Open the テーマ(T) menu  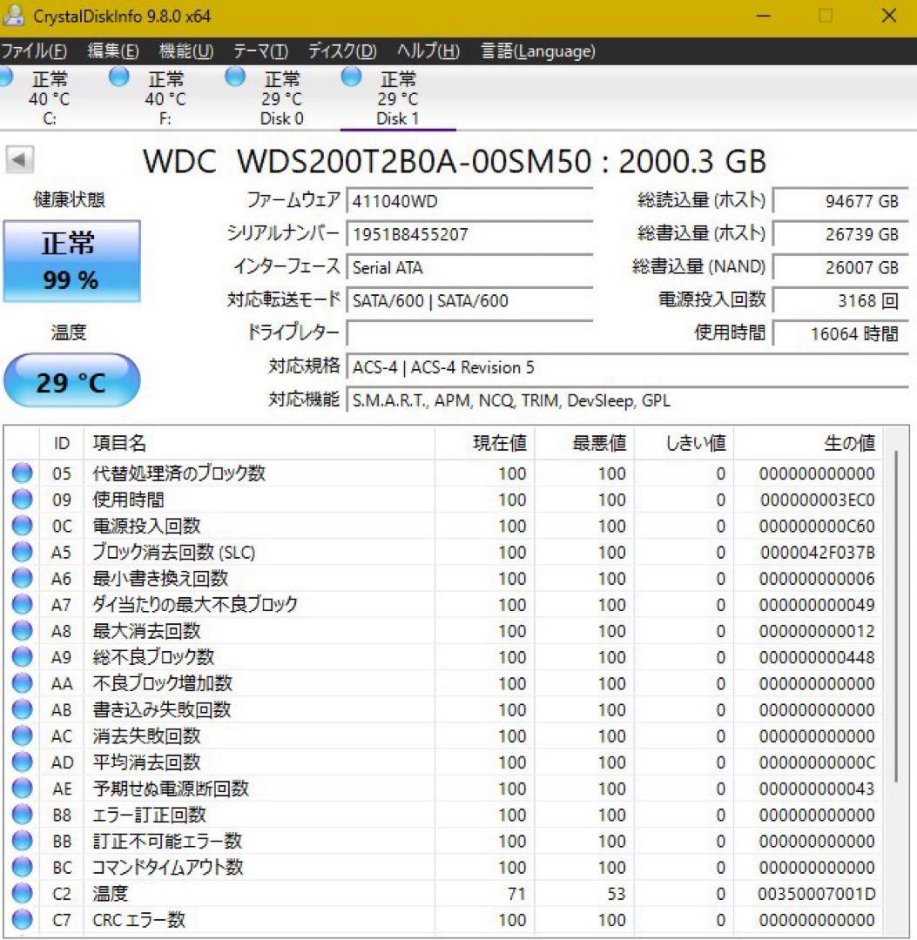tap(260, 51)
